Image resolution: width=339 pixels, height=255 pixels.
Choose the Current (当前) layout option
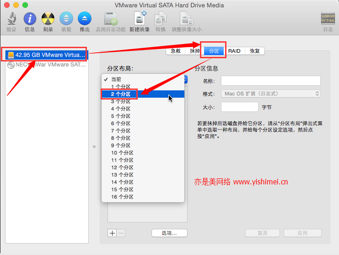tap(143, 79)
